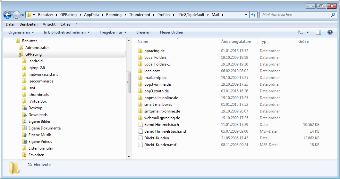Expand the view options dropdown arrow

click(308, 32)
